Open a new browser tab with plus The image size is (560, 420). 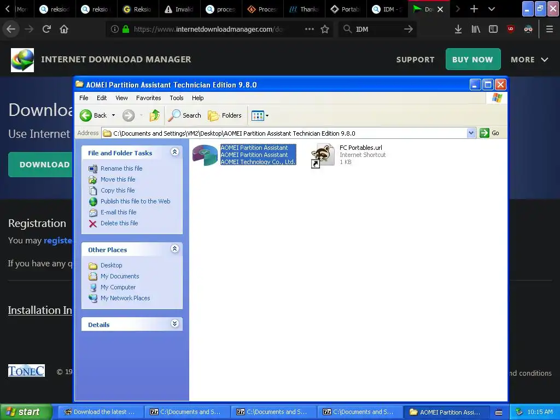[474, 9]
